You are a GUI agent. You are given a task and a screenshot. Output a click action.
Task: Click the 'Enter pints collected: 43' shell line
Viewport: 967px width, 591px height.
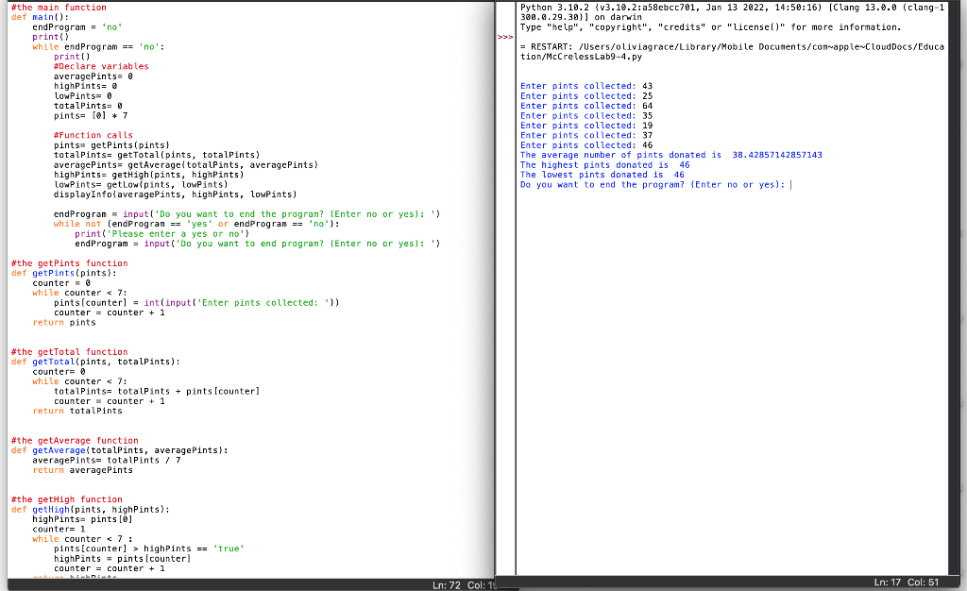point(585,85)
